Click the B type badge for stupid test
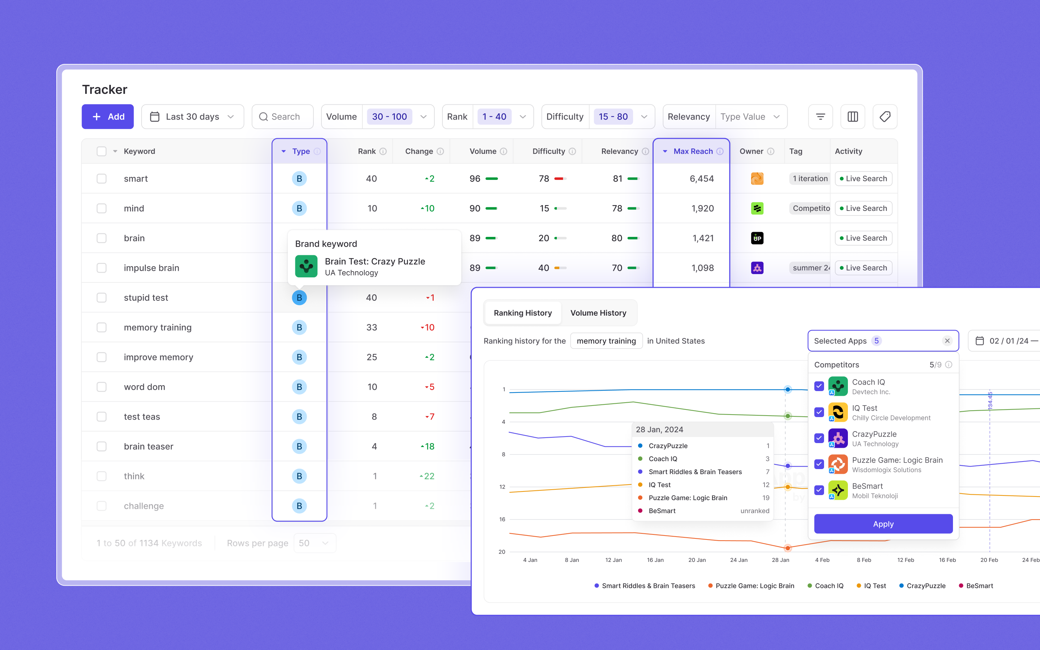Image resolution: width=1040 pixels, height=650 pixels. (x=299, y=298)
